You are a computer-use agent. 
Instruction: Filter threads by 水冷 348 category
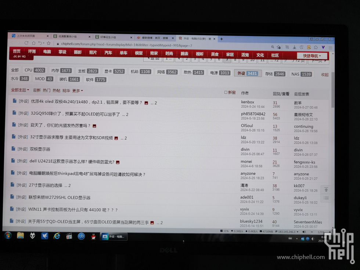19,79
